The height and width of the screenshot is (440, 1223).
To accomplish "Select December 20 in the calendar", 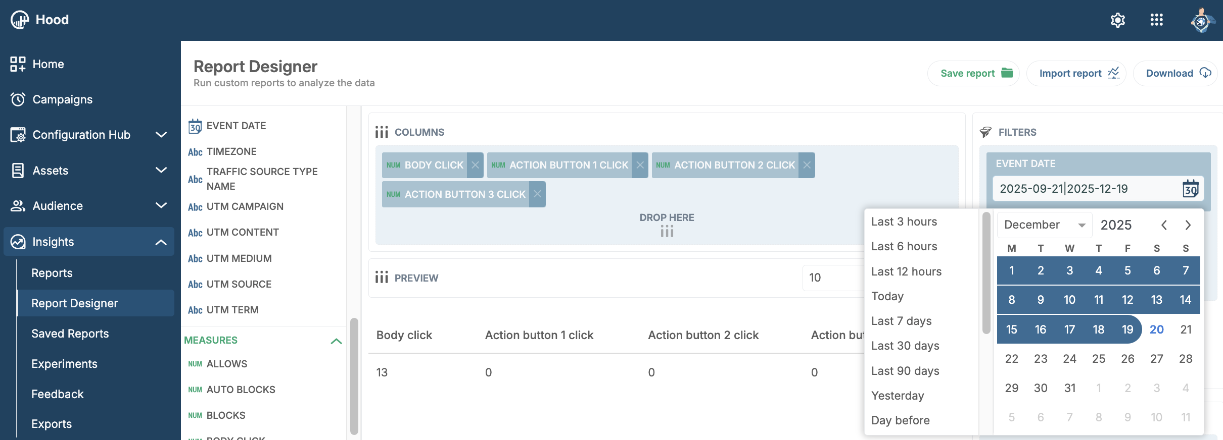I will tap(1156, 329).
